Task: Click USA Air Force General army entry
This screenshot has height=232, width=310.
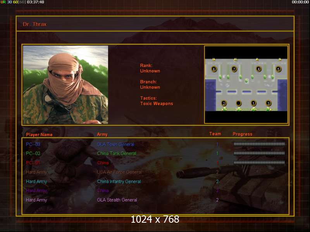Action: tap(119, 172)
